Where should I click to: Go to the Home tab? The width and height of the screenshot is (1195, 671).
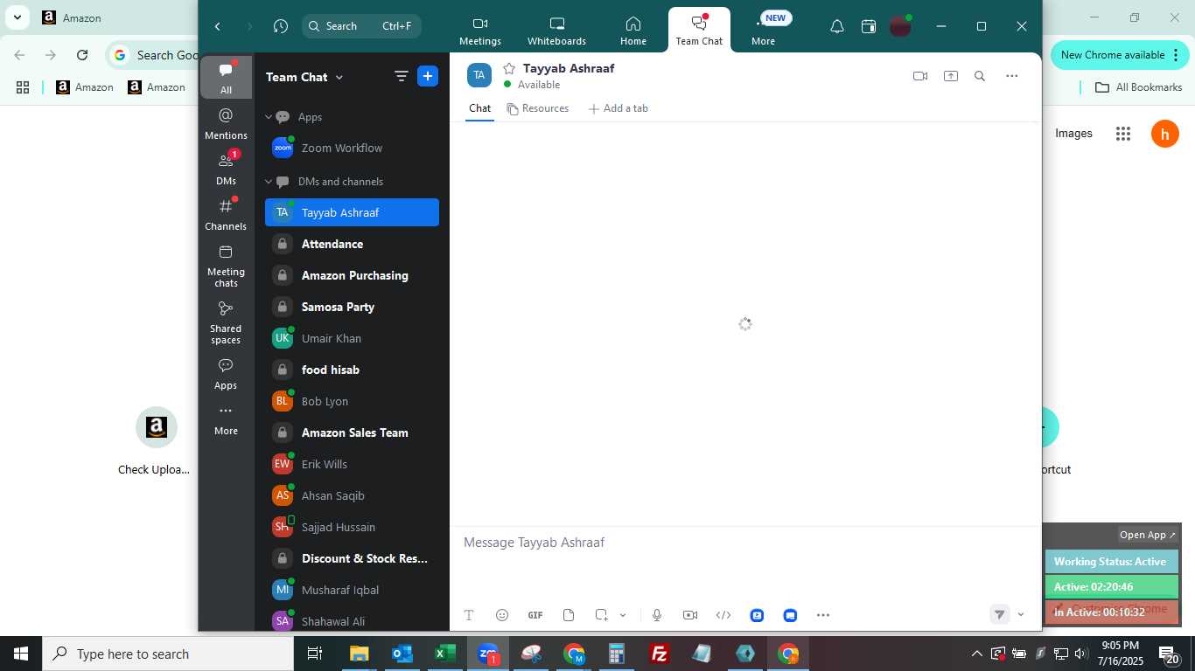tap(633, 31)
